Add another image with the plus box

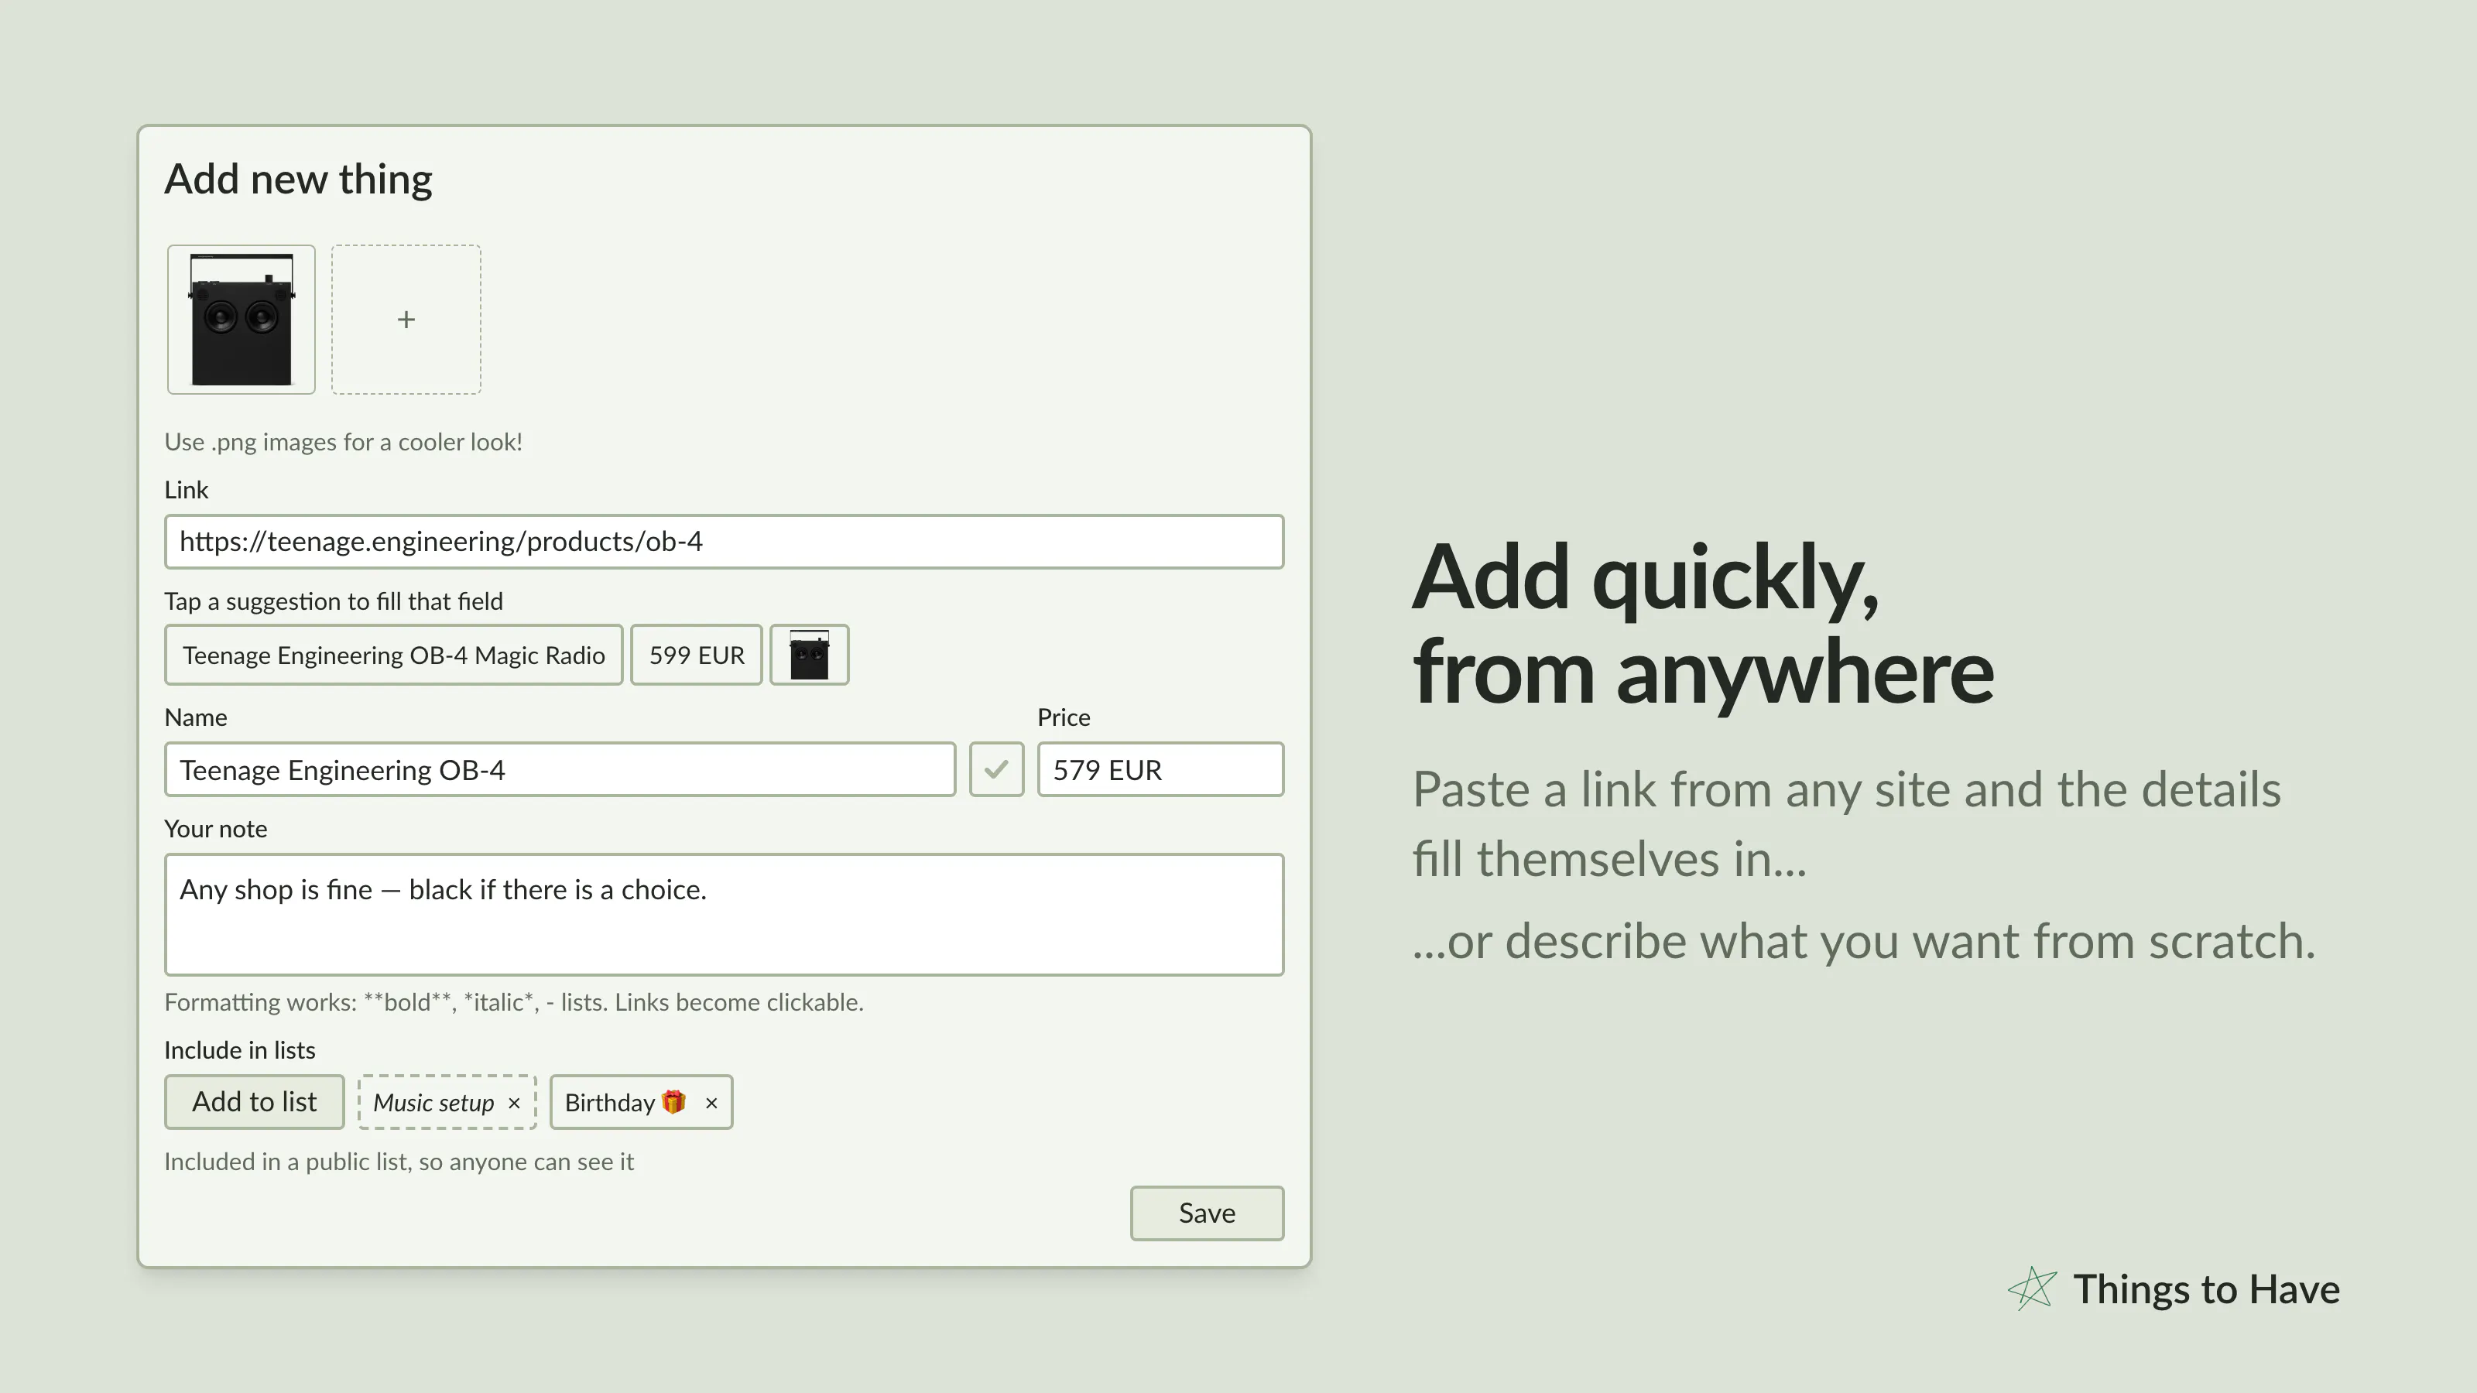point(406,319)
